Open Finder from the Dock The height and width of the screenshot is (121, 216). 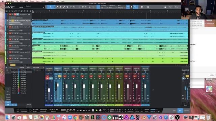click(8, 117)
